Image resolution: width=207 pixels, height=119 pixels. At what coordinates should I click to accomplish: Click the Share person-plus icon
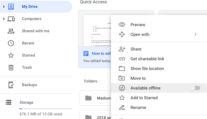pyautogui.click(x=122, y=49)
